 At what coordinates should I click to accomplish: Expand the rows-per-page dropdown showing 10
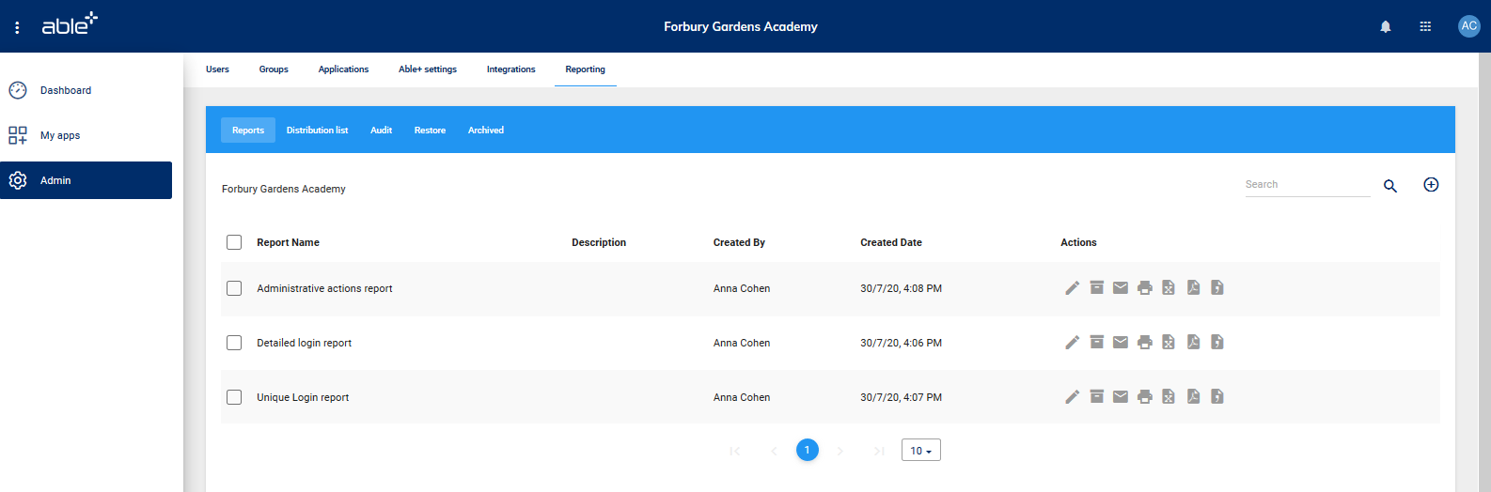920,451
